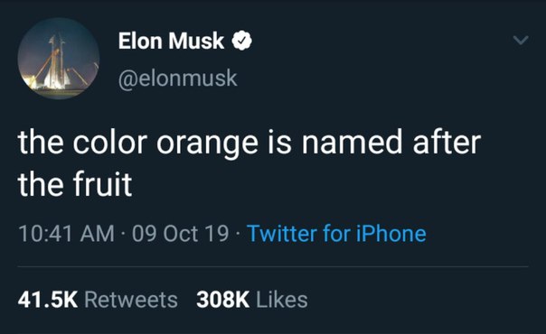Click the word "after" in the tweet text

coord(447,142)
